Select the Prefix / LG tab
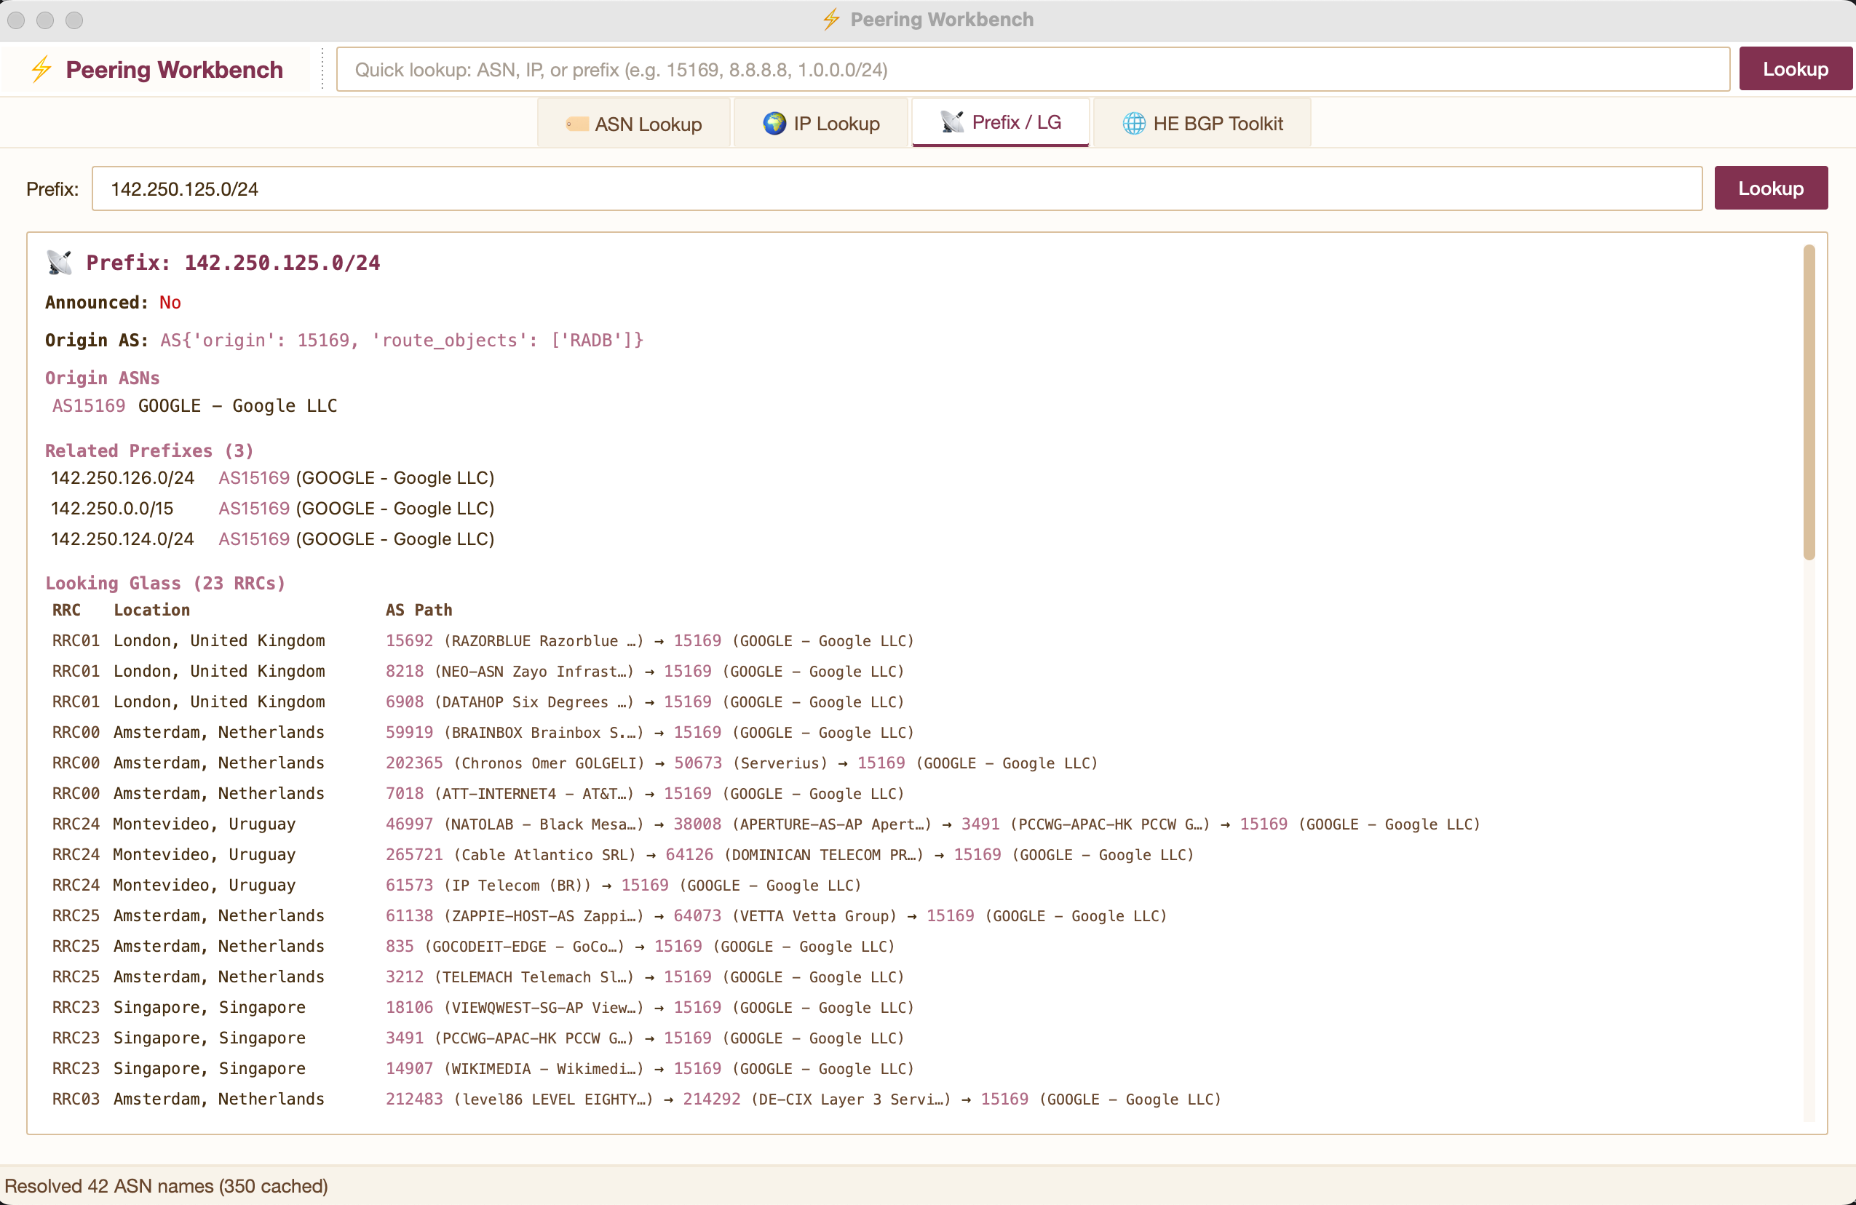The width and height of the screenshot is (1856, 1205). pyautogui.click(x=1001, y=122)
